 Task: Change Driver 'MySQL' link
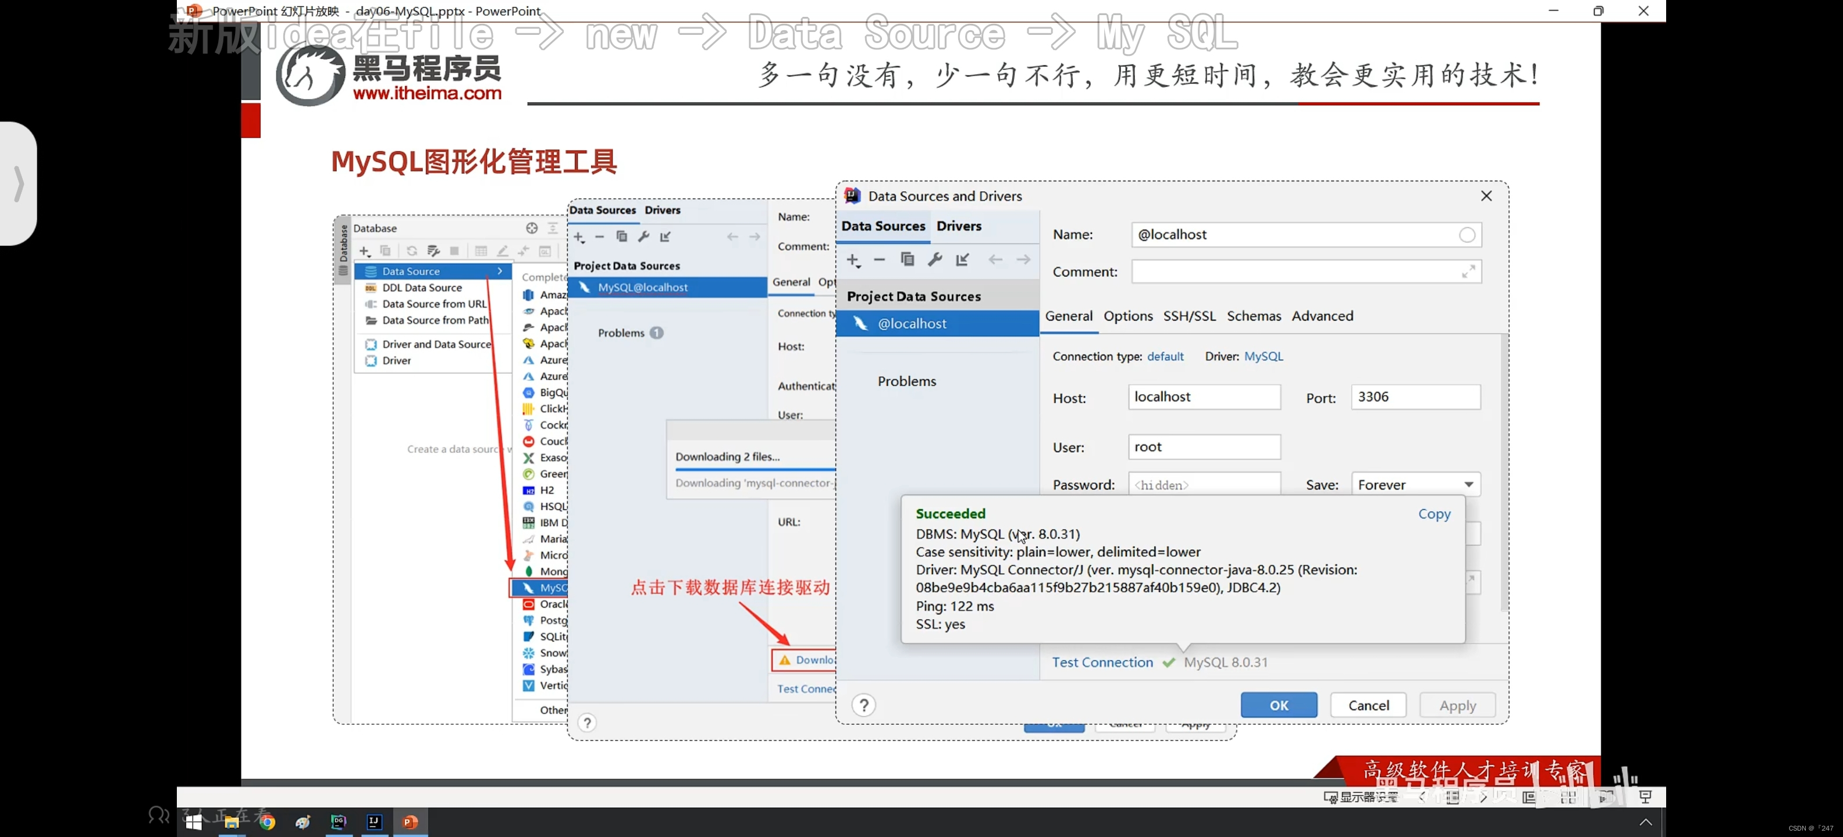click(1263, 356)
